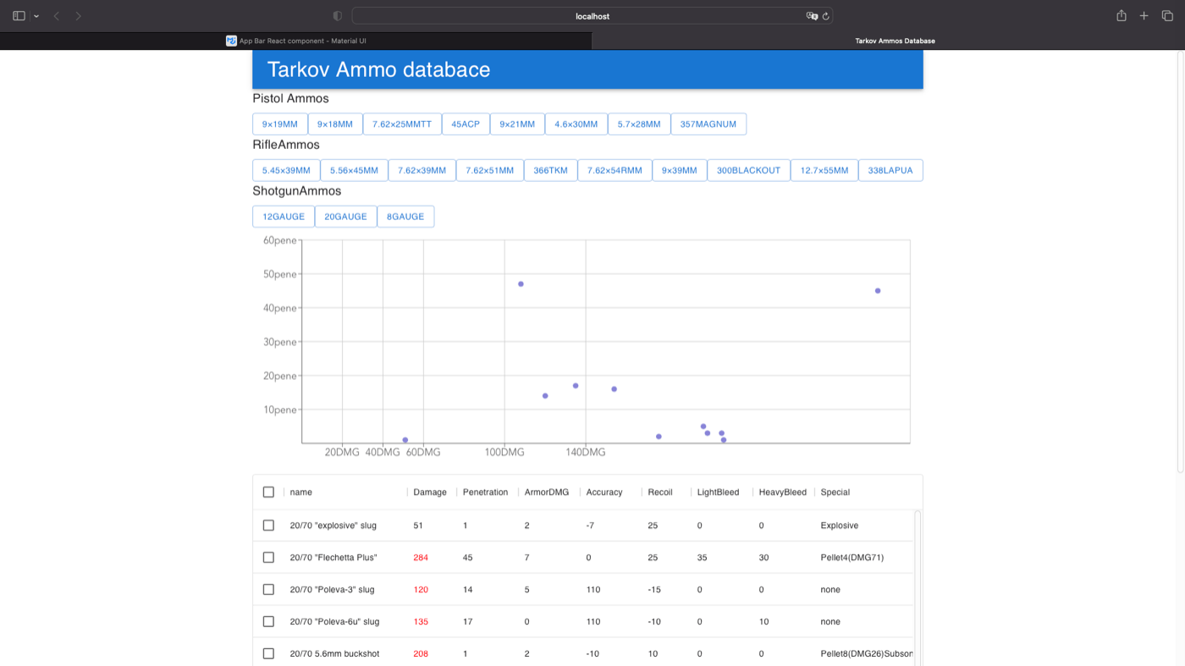
Task: Click the red Damage value 208
Action: 421,653
